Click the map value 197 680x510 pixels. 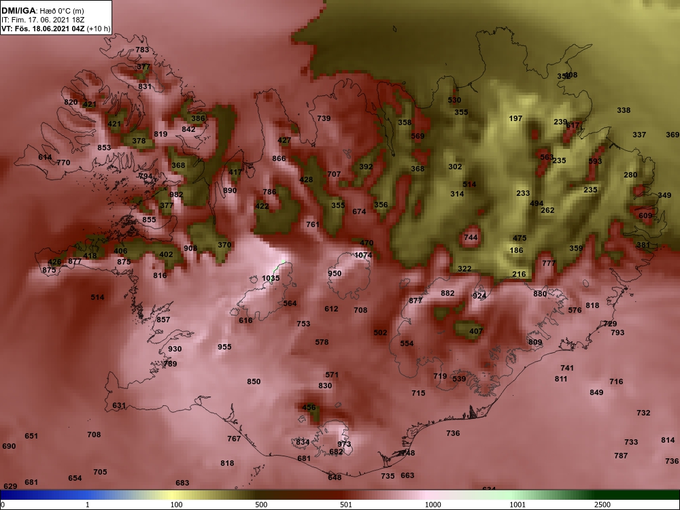pyautogui.click(x=515, y=118)
